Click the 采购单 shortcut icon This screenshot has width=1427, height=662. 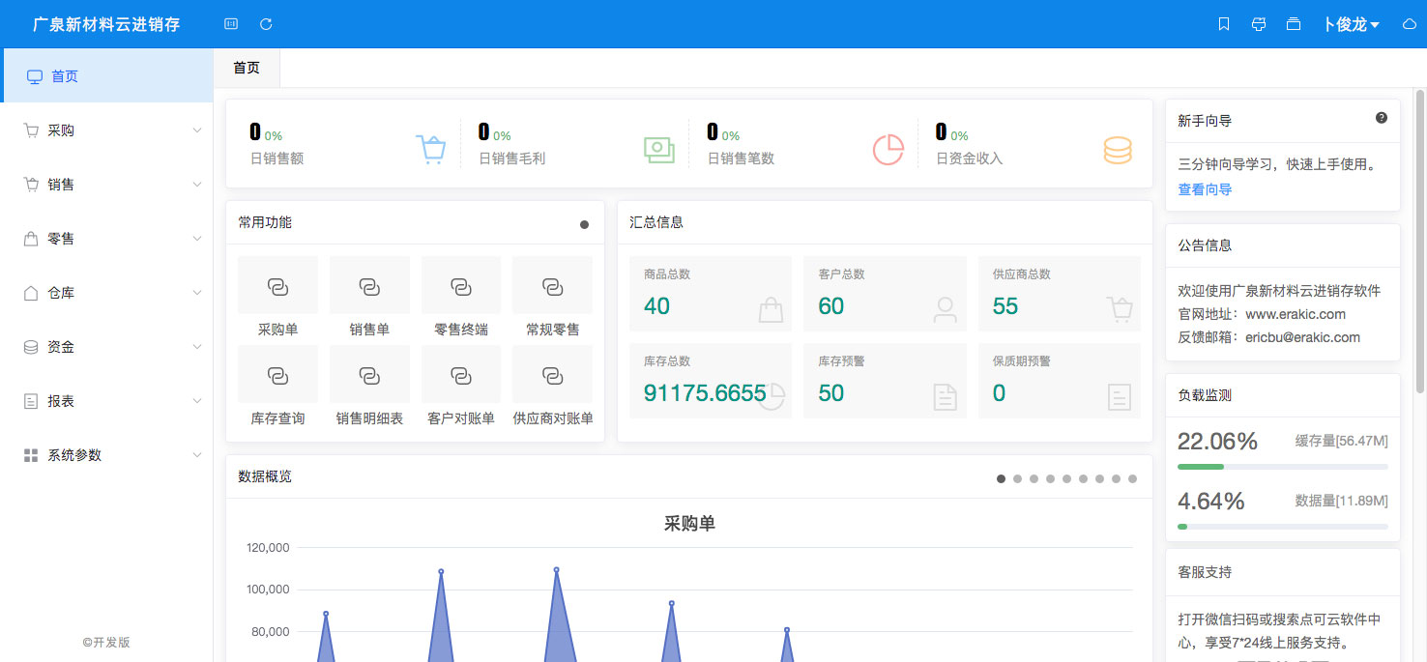277,286
